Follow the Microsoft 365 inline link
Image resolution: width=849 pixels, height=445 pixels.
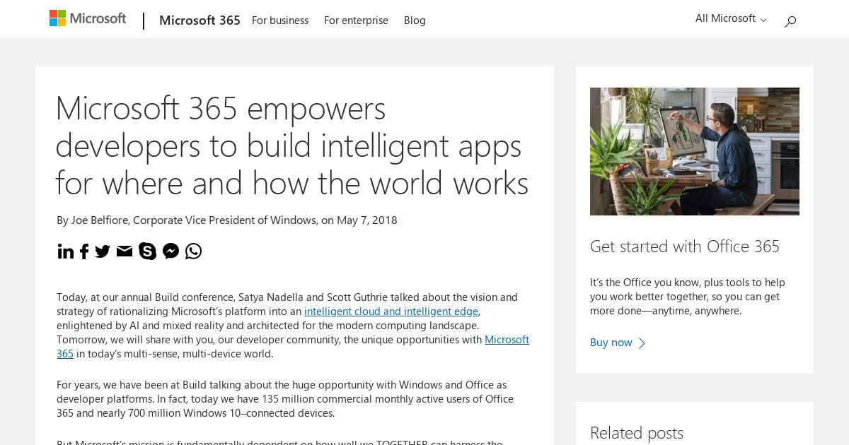tap(507, 340)
